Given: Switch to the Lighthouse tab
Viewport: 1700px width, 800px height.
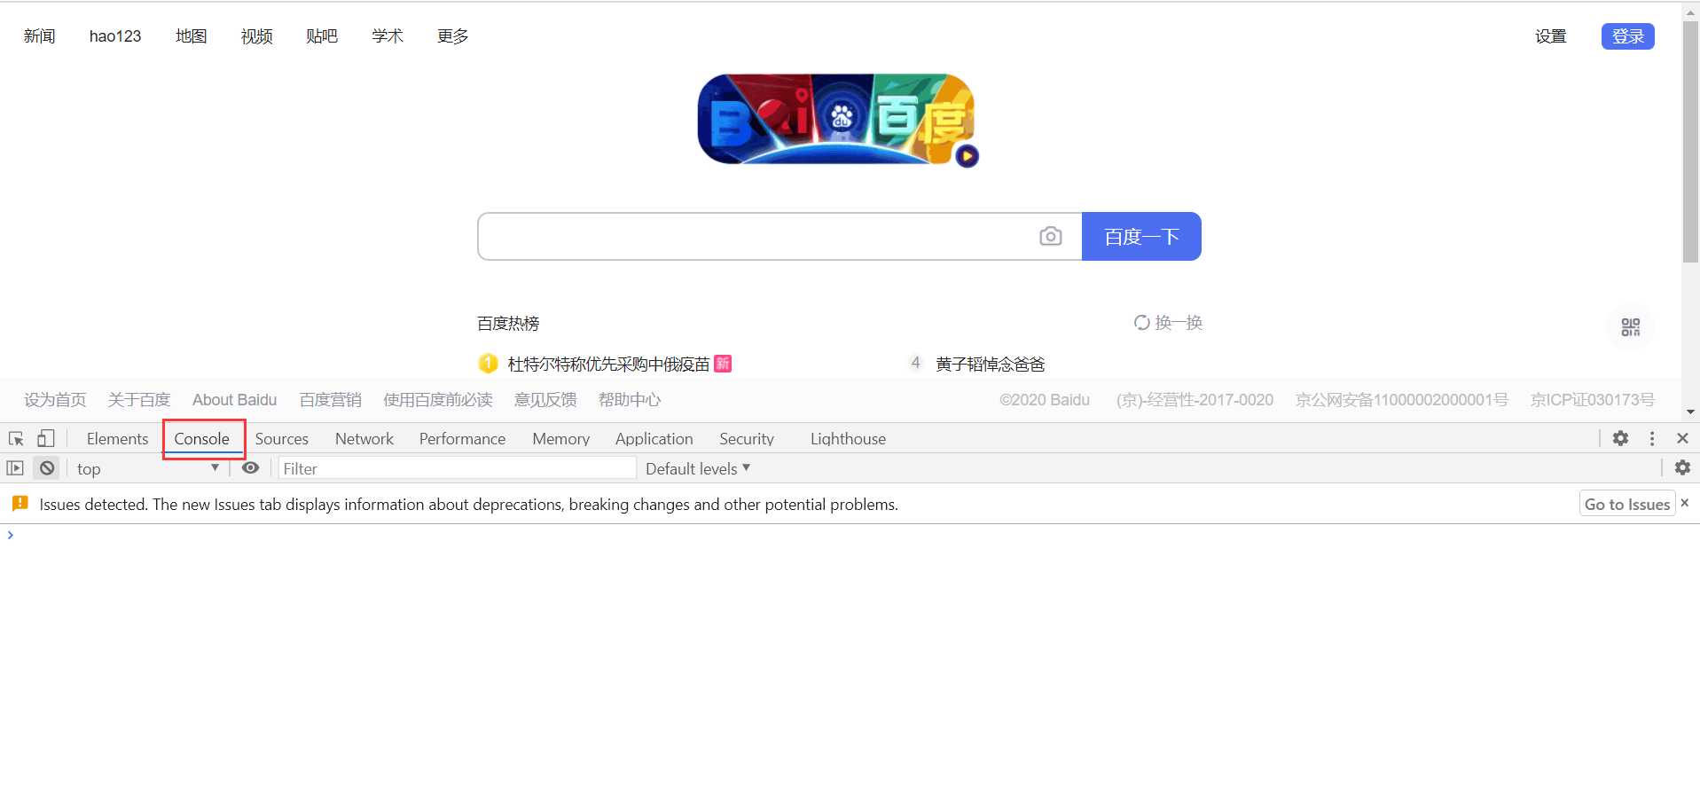Looking at the screenshot, I should pyautogui.click(x=848, y=439).
